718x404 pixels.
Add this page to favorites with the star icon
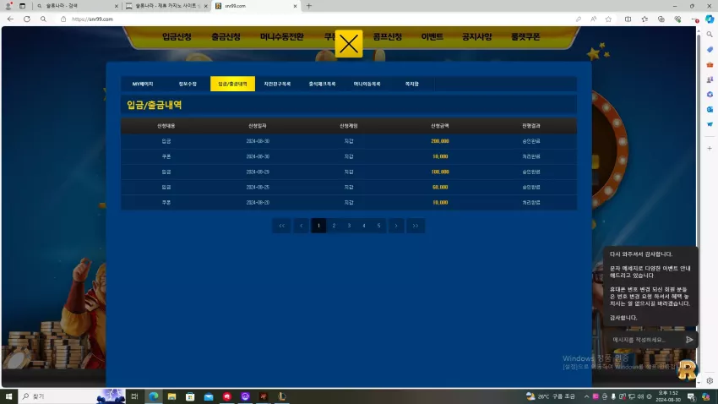(608, 19)
